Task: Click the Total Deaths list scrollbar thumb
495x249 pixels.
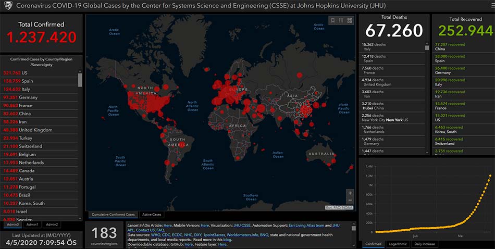Action: [x=427, y=48]
